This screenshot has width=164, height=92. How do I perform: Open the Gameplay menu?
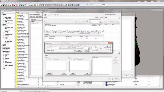point(27,3)
